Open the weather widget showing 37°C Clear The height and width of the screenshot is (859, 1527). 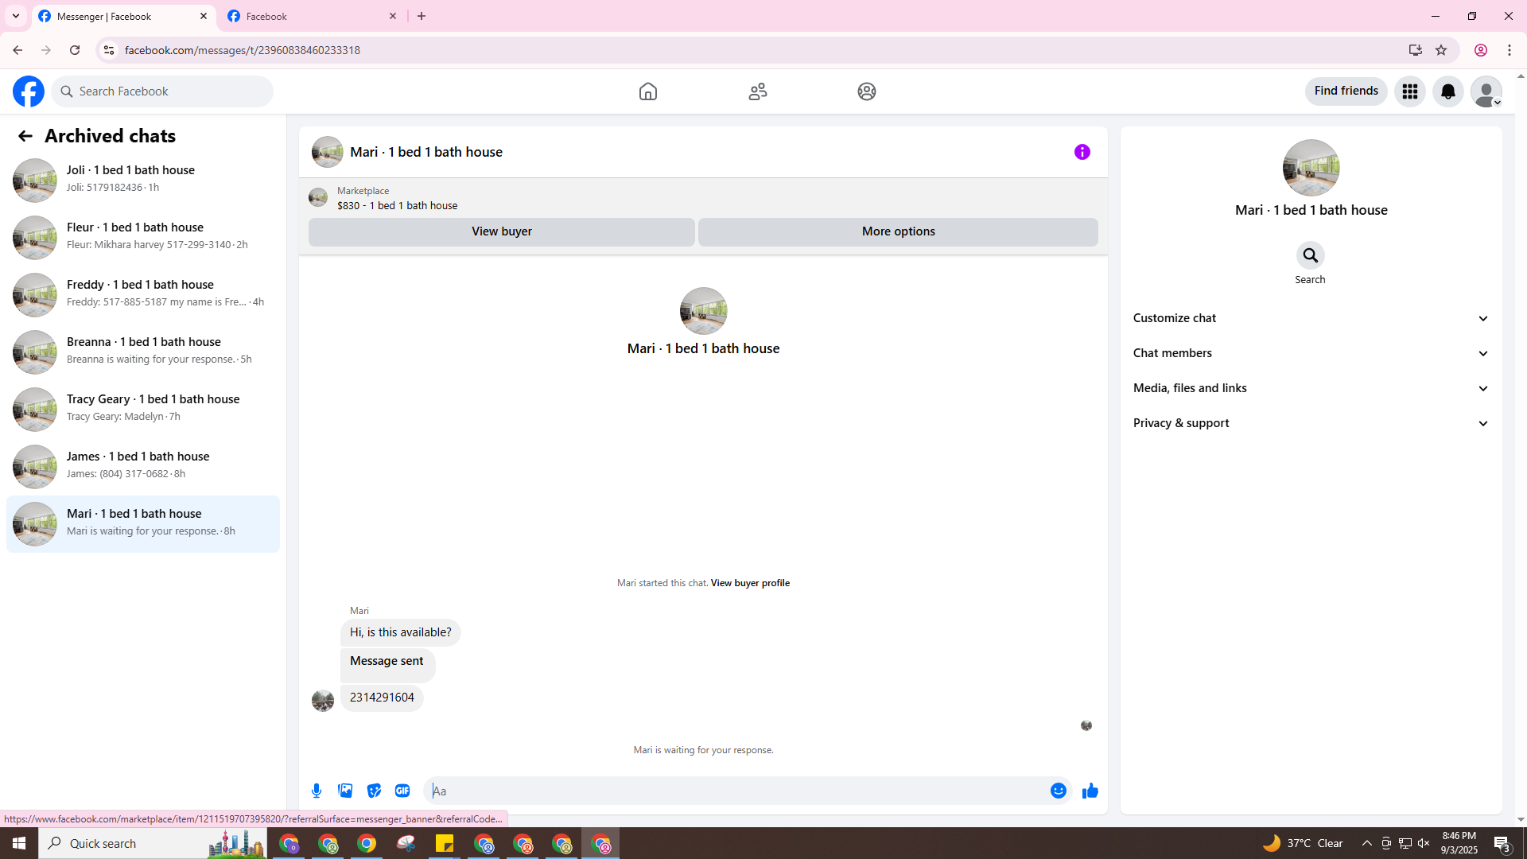click(x=1303, y=843)
